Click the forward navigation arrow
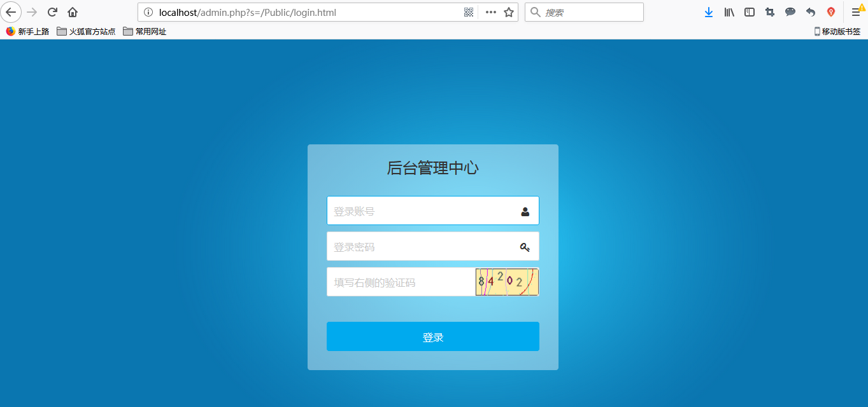This screenshot has width=868, height=407. [32, 12]
